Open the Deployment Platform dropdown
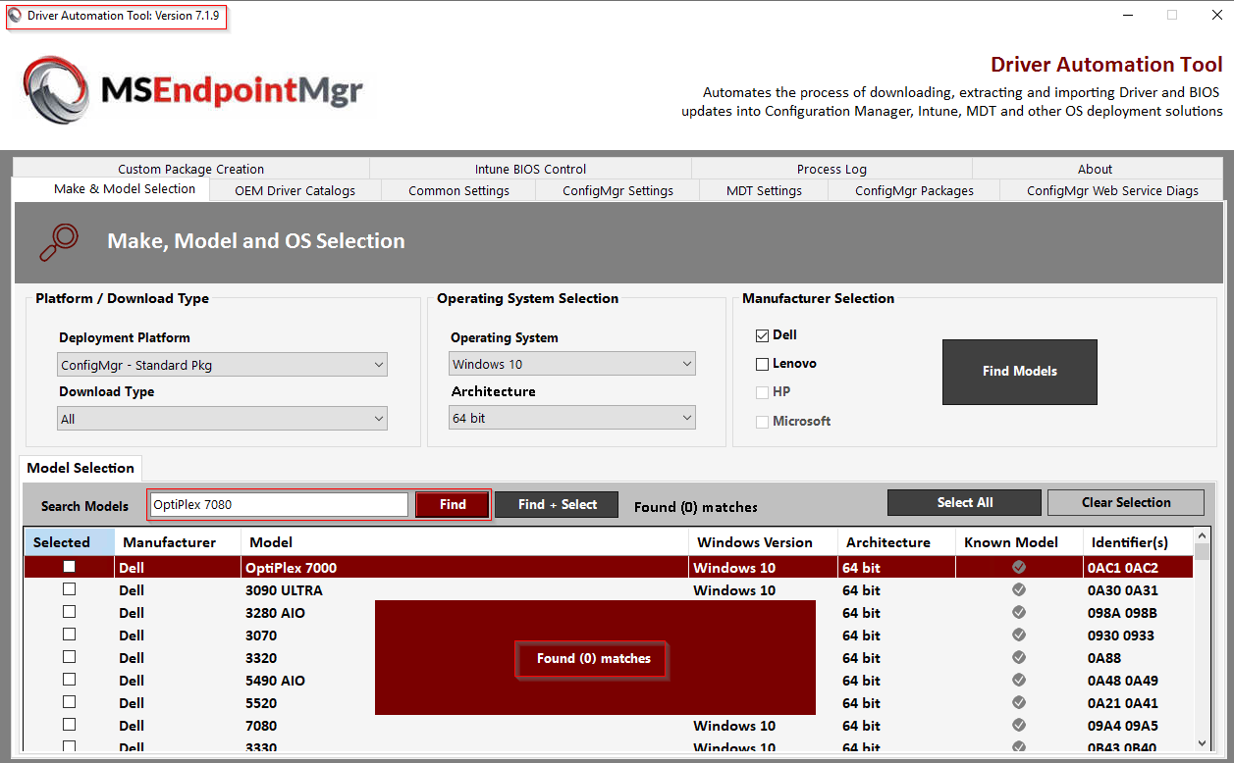This screenshot has height=763, width=1234. pyautogui.click(x=223, y=365)
